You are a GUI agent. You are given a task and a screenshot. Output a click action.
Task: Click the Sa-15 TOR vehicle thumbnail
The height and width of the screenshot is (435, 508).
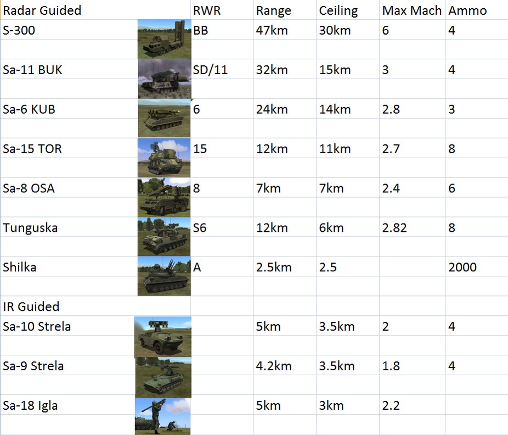[x=164, y=158]
